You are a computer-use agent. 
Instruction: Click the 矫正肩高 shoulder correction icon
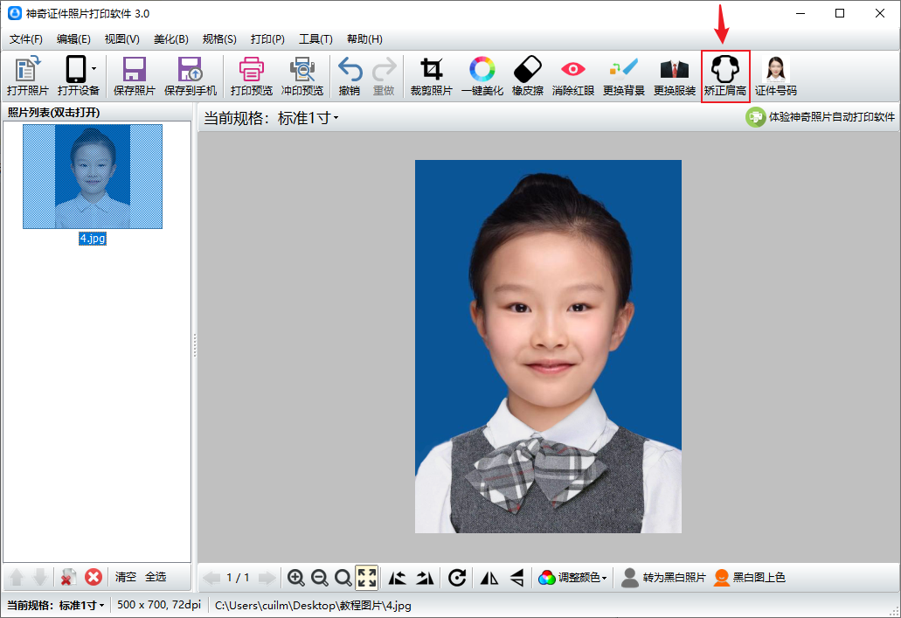[x=724, y=76]
